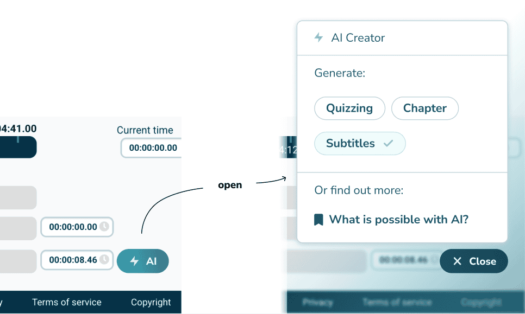Viewport: 525px width, 314px height.
Task: Enable the Chapter generate option
Action: pos(424,108)
